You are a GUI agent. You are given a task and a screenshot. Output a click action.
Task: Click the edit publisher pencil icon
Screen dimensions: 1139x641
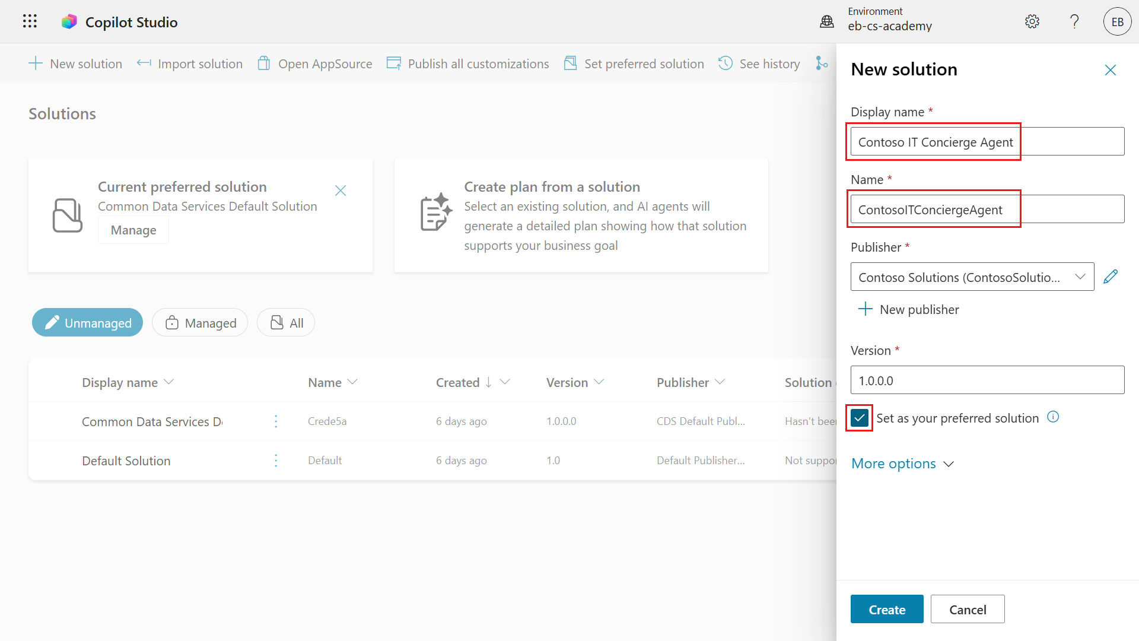click(1111, 277)
